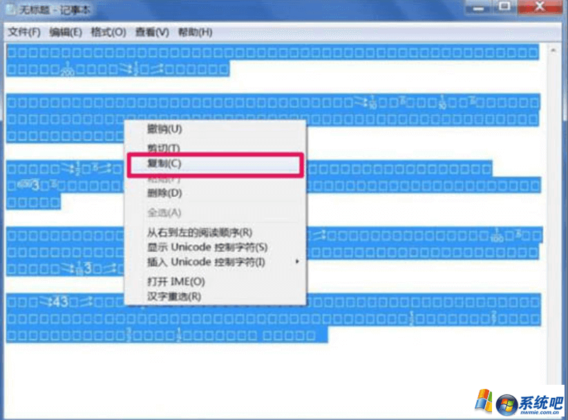Open the 编辑(E) menu
Viewport: 568px width, 420px height.
click(66, 32)
